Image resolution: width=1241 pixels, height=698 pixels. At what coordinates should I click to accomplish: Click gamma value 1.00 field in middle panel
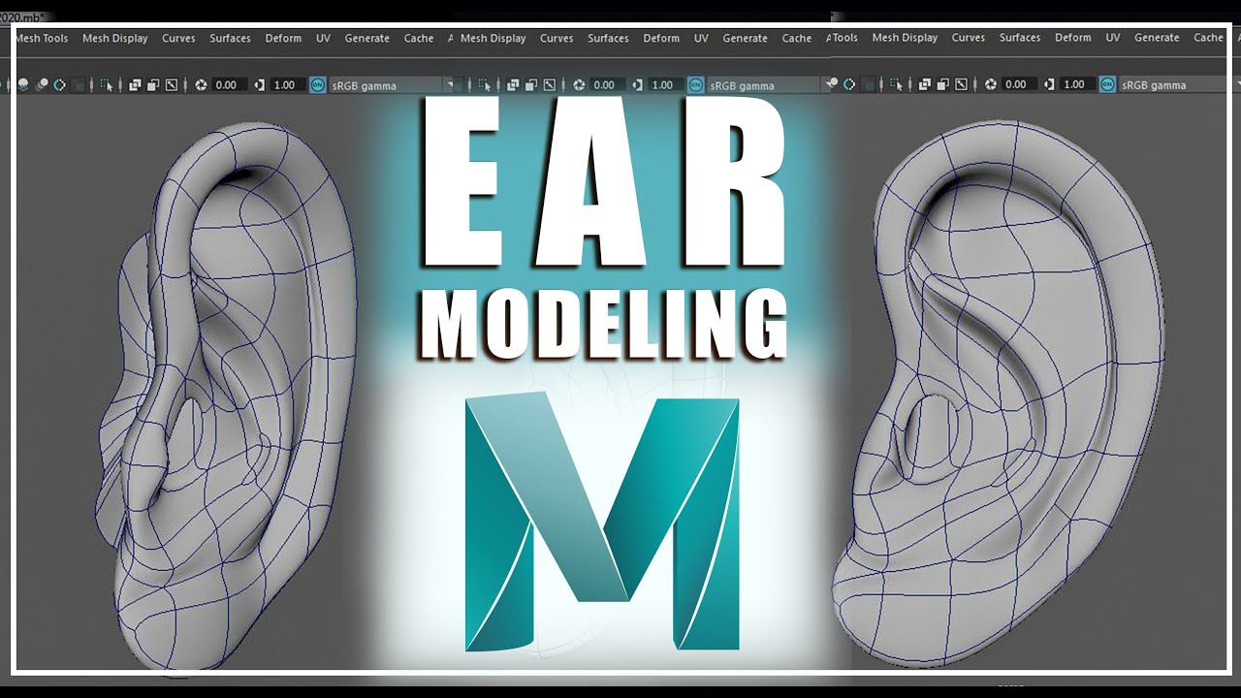665,85
